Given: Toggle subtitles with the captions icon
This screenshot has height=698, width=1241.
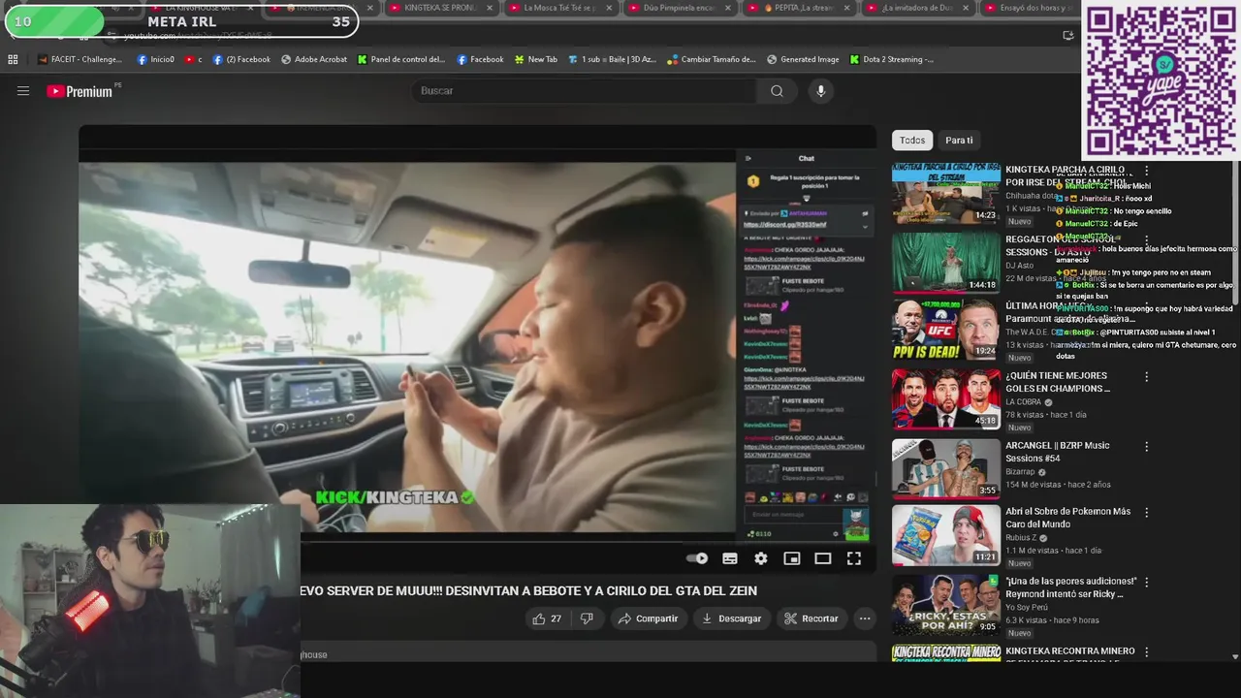Looking at the screenshot, I should (x=730, y=558).
